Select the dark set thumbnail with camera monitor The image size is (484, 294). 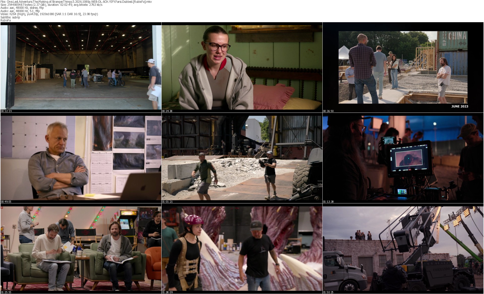click(x=403, y=158)
